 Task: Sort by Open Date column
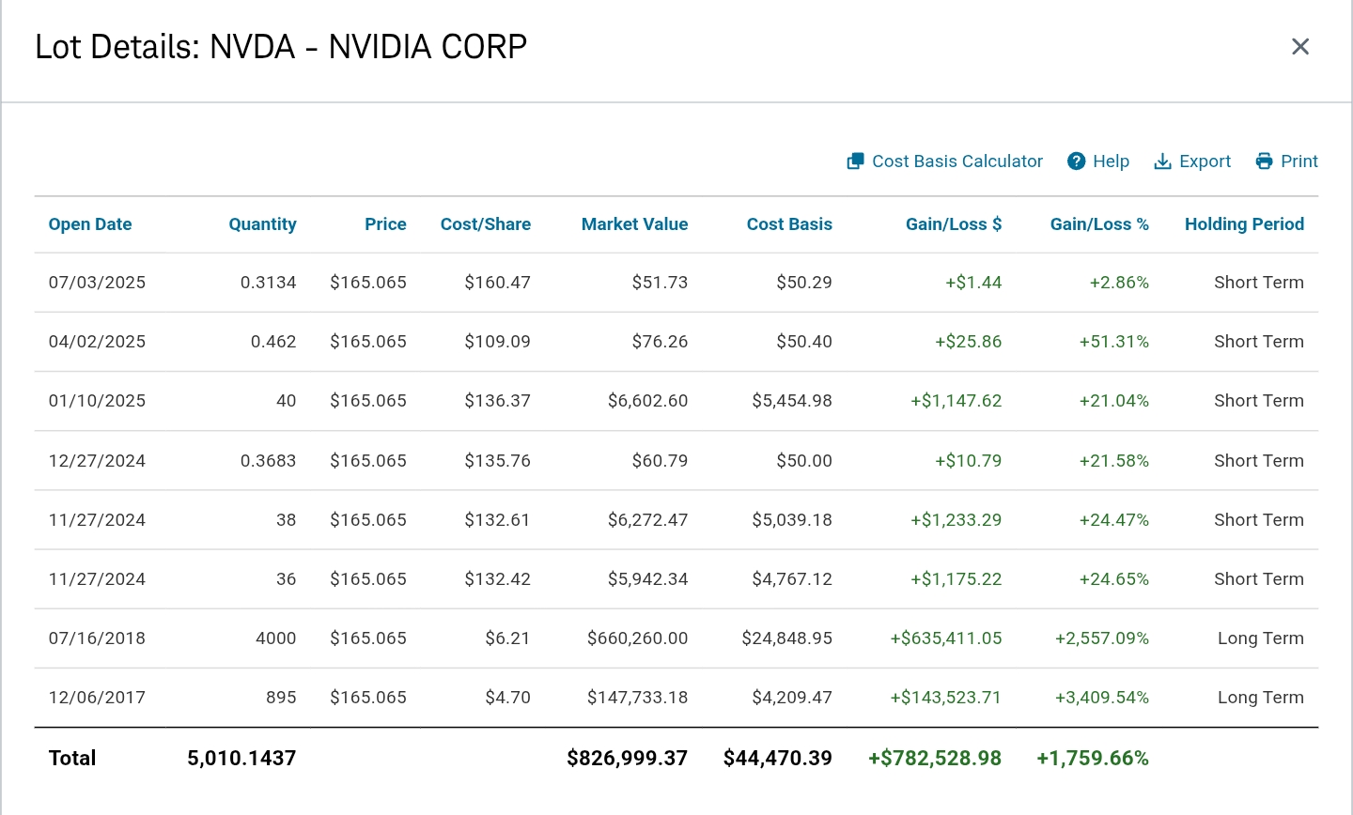pyautogui.click(x=90, y=224)
